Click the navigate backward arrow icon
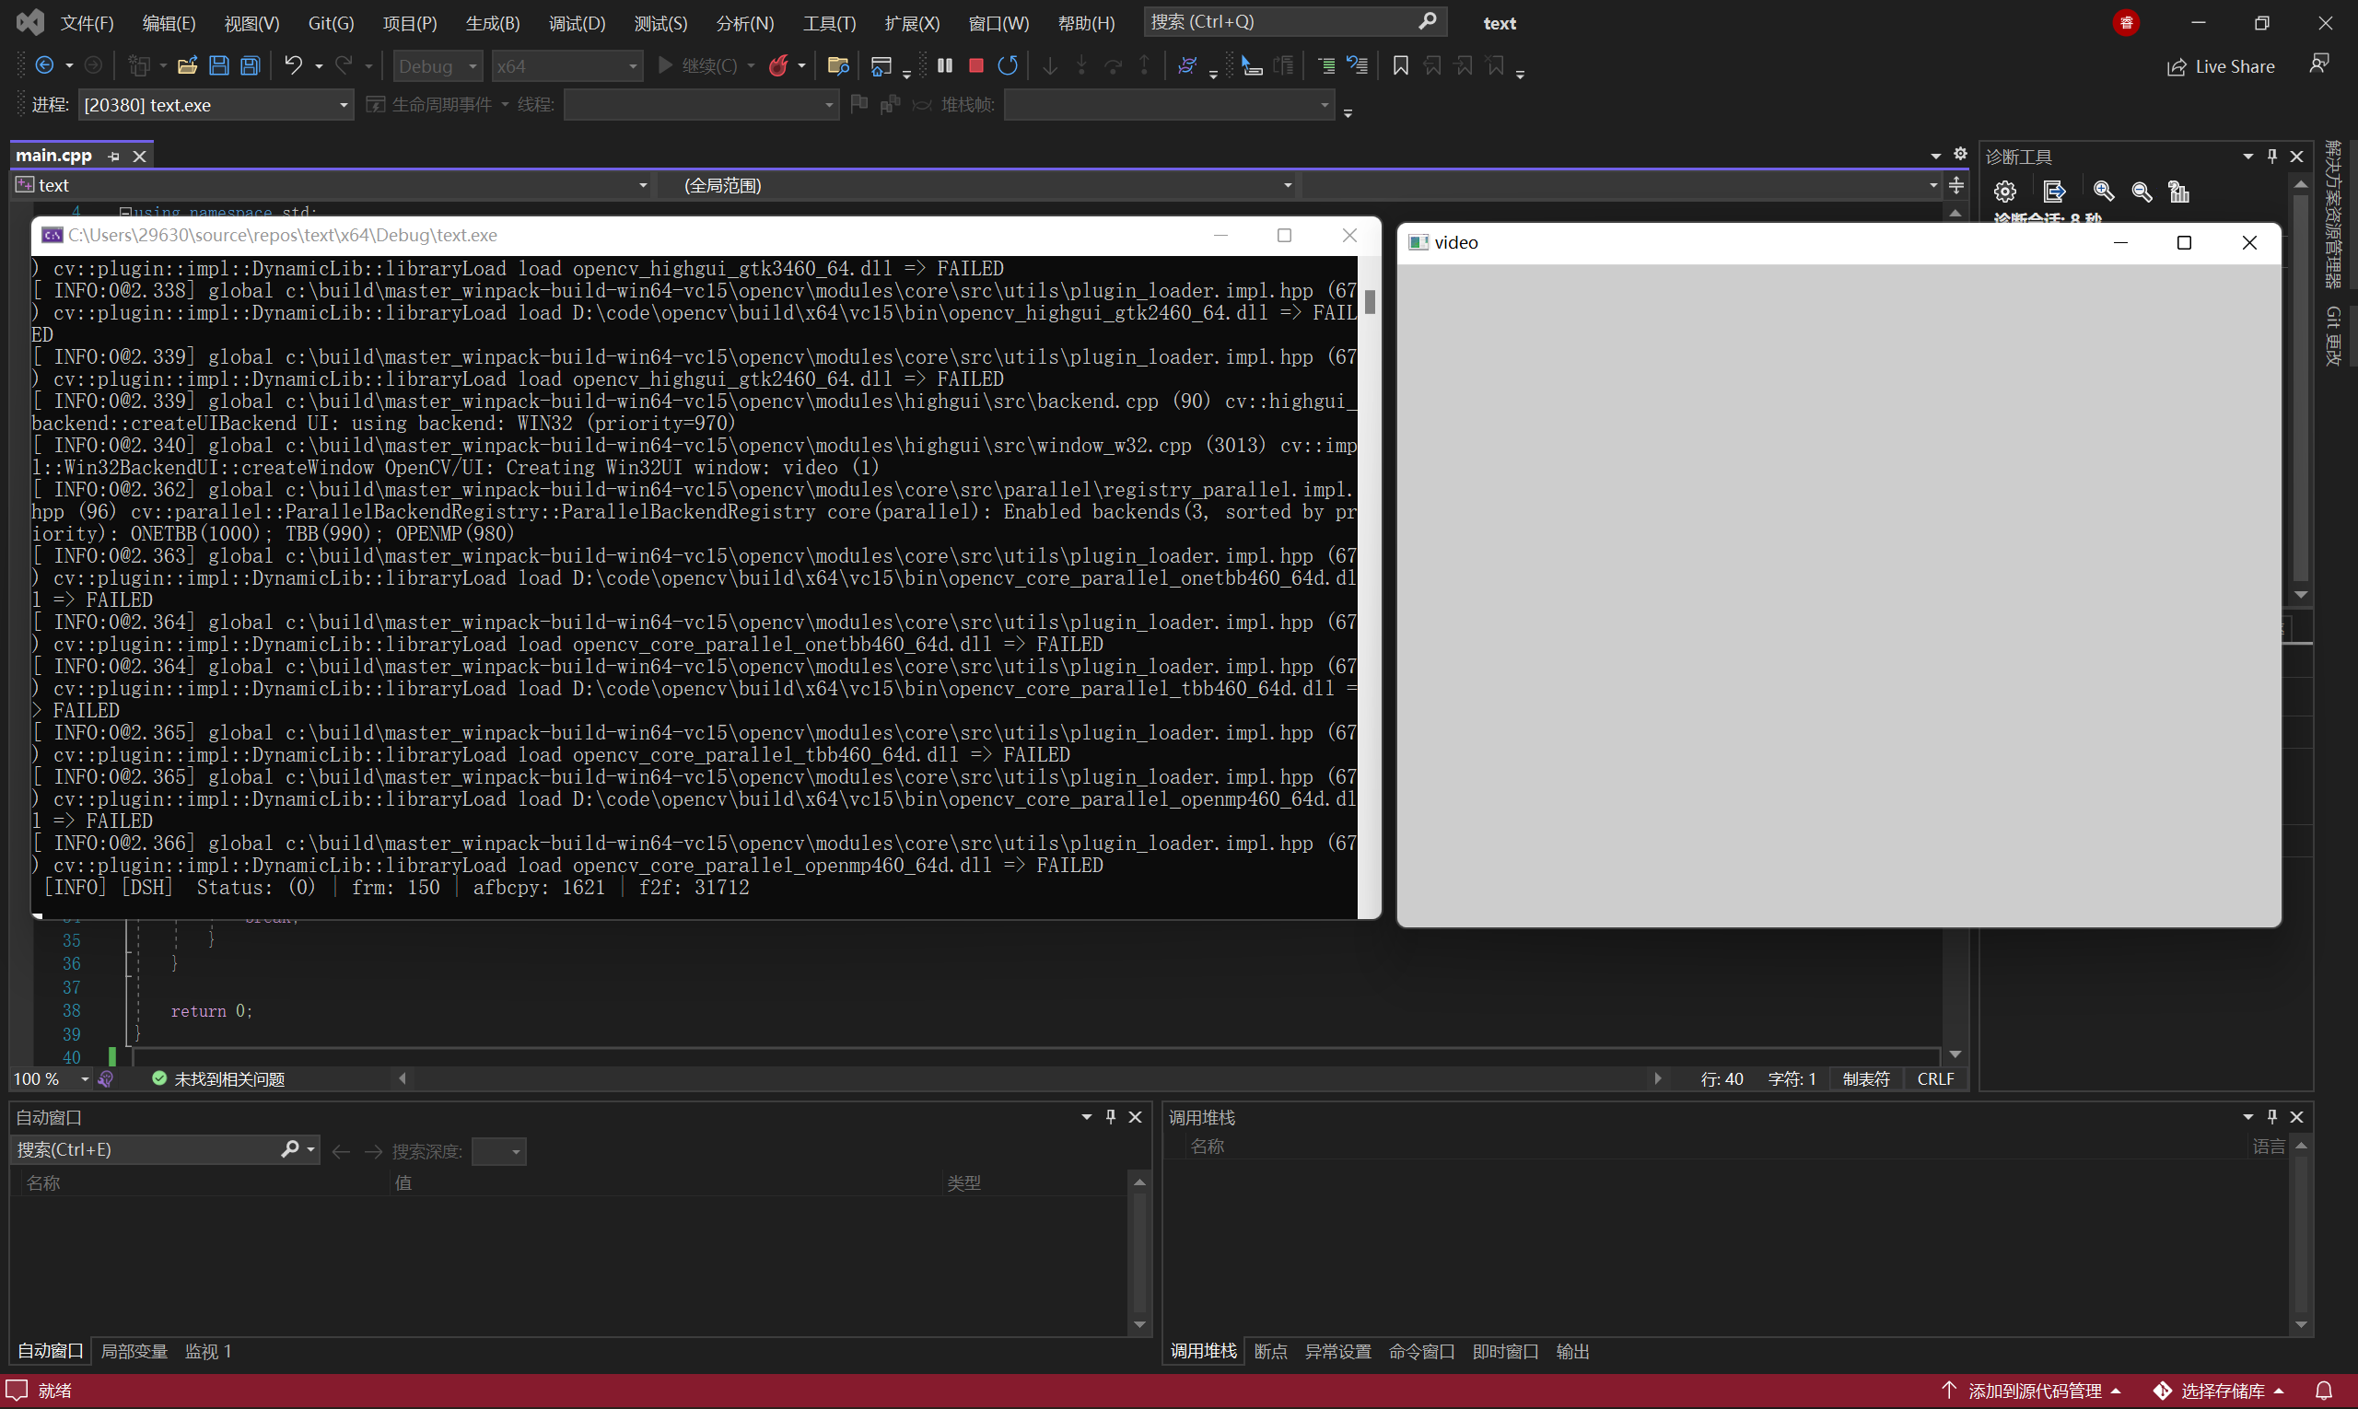The width and height of the screenshot is (2358, 1409). (43, 65)
